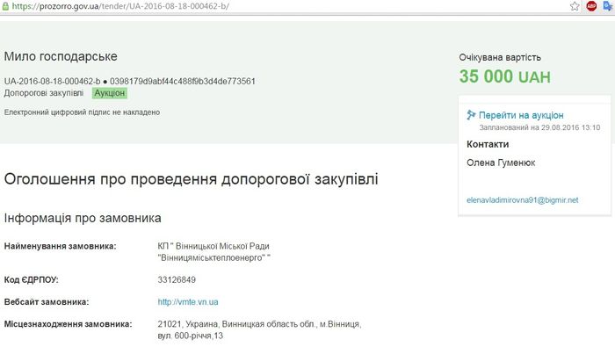This screenshot has width=615, height=347.
Task: Click the green padlock security icon
Action: click(x=5, y=6)
